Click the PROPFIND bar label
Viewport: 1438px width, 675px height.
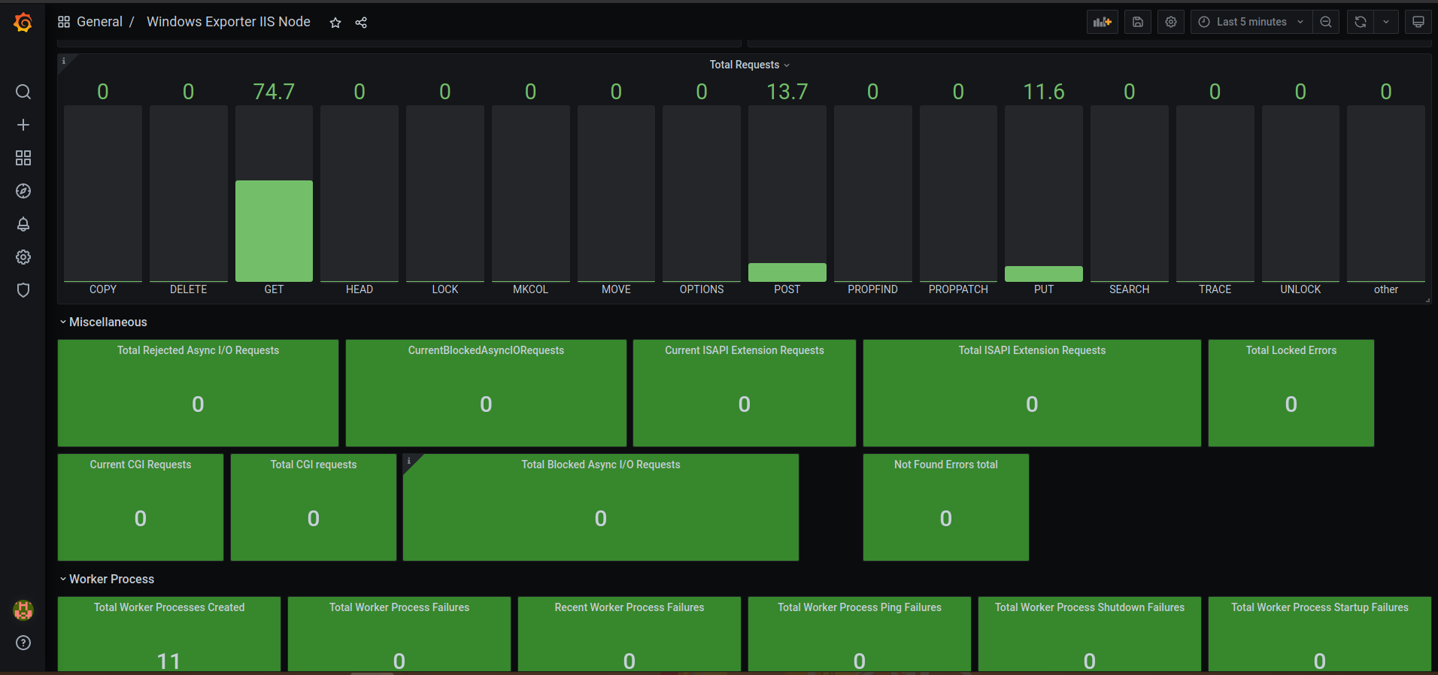click(x=872, y=289)
